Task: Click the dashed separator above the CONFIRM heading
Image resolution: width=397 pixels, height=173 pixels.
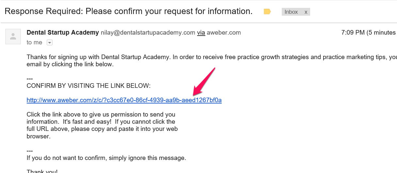Action: 30,79
